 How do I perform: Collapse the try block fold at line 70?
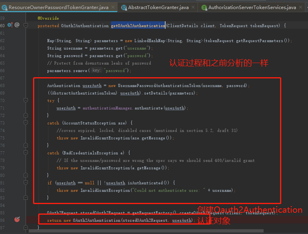coord(26,100)
